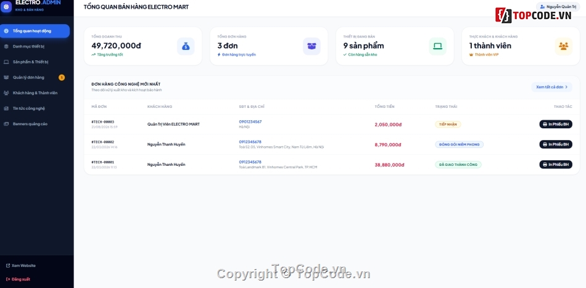Click the 3 đơn order count
Image resolution: width=586 pixels, height=288 pixels.
[228, 46]
